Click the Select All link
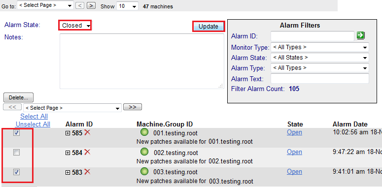The width and height of the screenshot is (382, 187). click(x=34, y=116)
